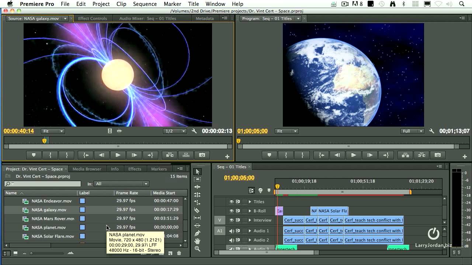Click Drag Audio Only waveform icon

[119, 131]
